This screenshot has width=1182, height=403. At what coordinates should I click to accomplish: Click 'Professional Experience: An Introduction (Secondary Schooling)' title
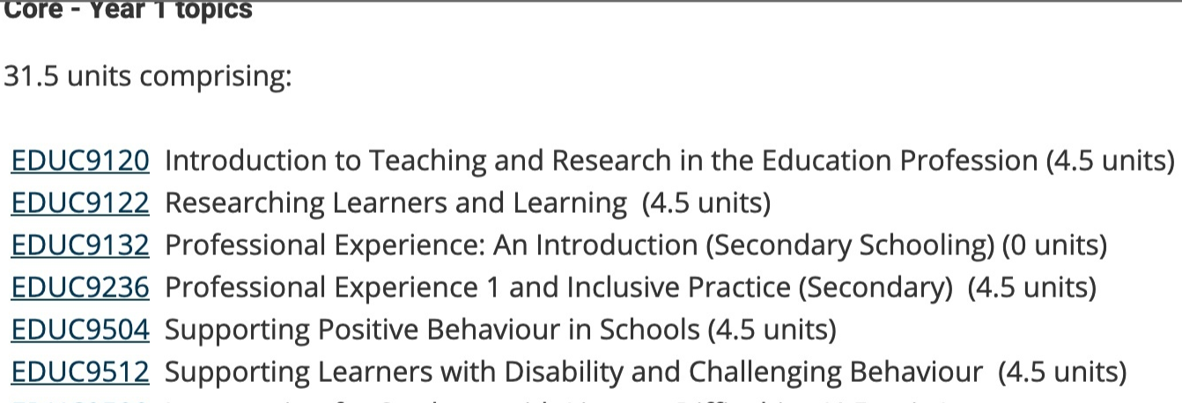pyautogui.click(x=580, y=245)
